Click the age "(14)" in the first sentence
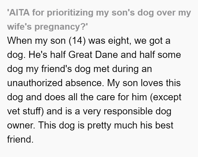The height and width of the screenshot is (157, 198). pos(77,41)
